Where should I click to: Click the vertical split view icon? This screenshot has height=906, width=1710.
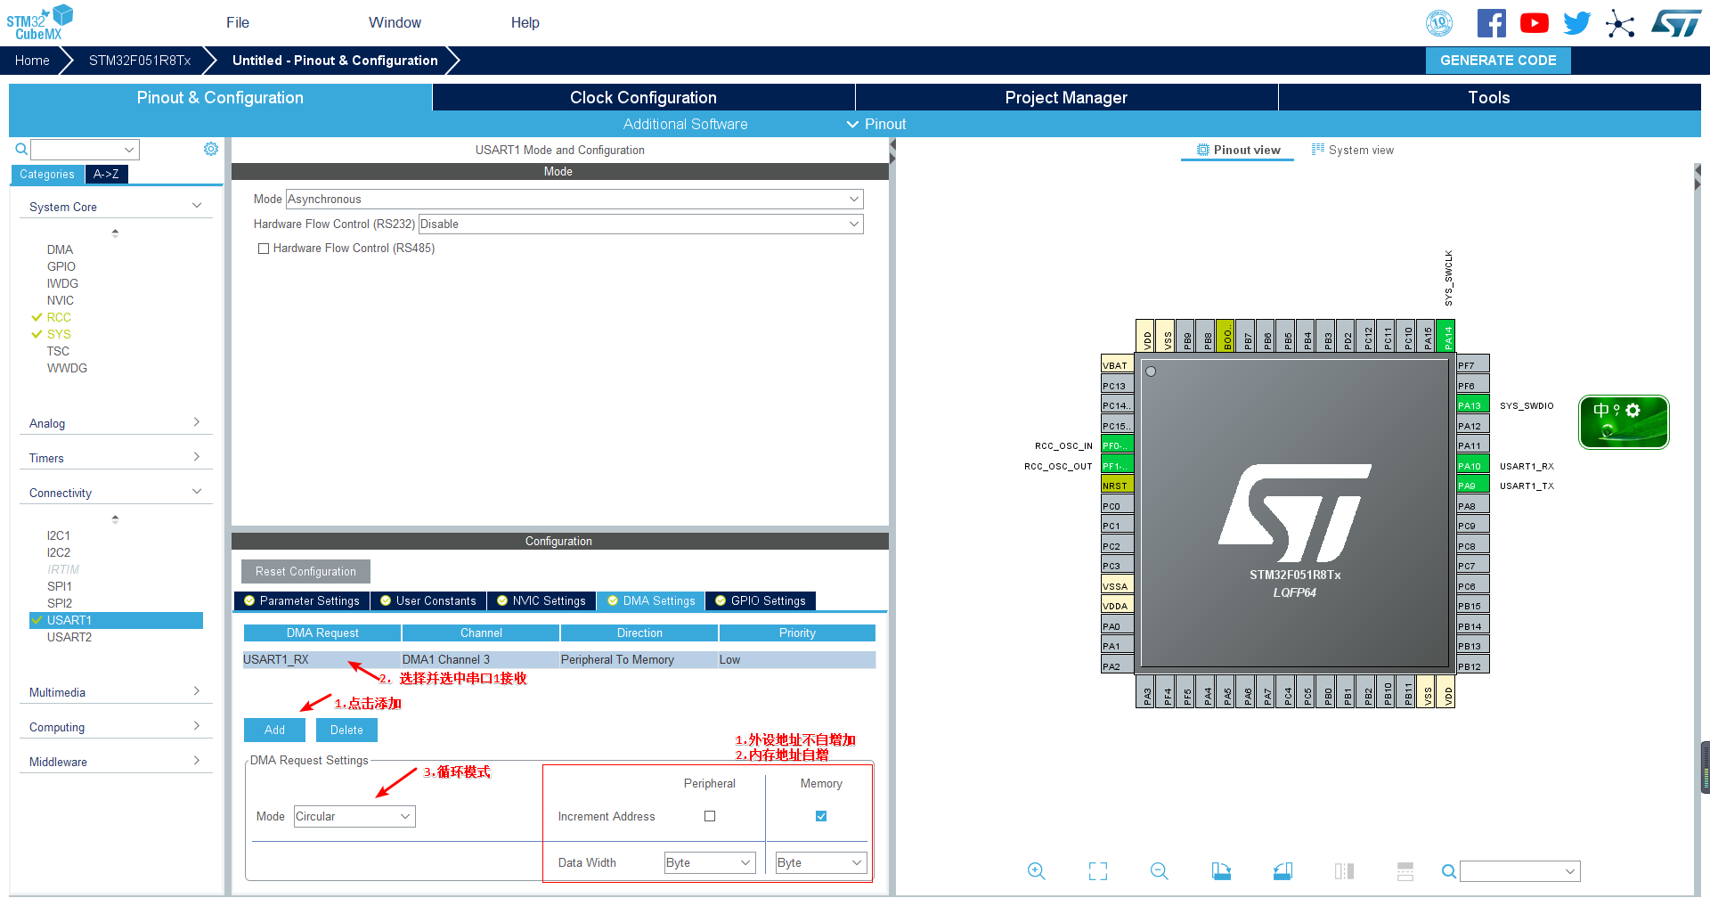1344,871
